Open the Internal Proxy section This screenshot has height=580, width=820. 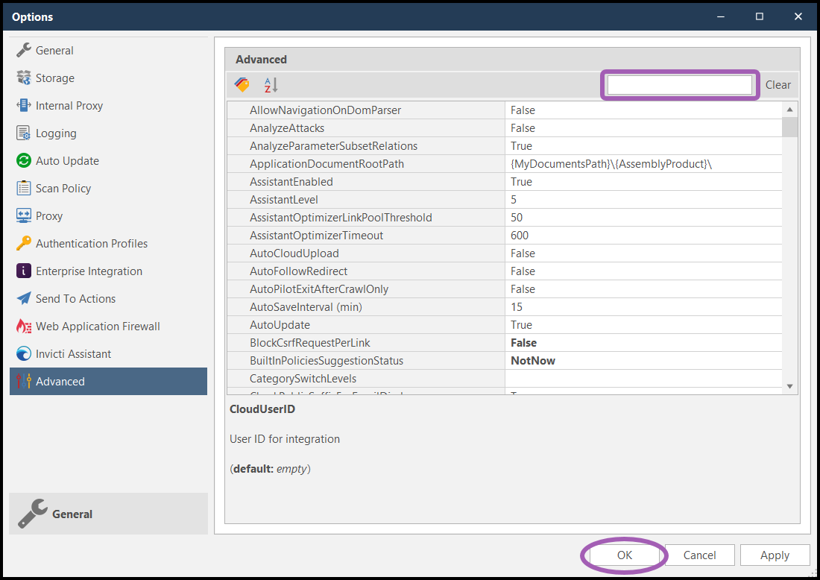[21, 105]
